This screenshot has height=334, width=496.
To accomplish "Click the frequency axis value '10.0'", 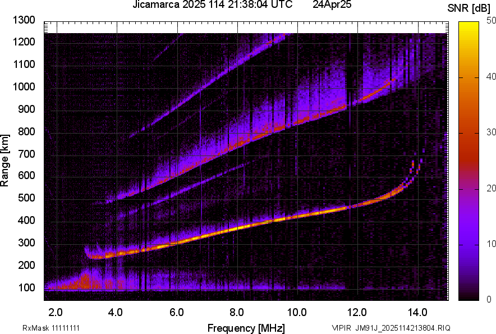I will [297, 313].
